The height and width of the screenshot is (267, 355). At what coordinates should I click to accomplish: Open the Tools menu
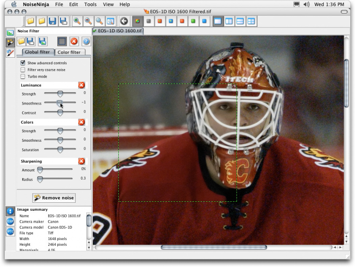tap(90, 4)
